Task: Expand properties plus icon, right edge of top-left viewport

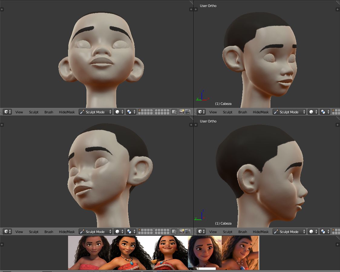Action: (x=191, y=9)
